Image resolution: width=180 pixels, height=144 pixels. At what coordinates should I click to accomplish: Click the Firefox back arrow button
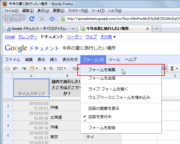click(x=9, y=19)
